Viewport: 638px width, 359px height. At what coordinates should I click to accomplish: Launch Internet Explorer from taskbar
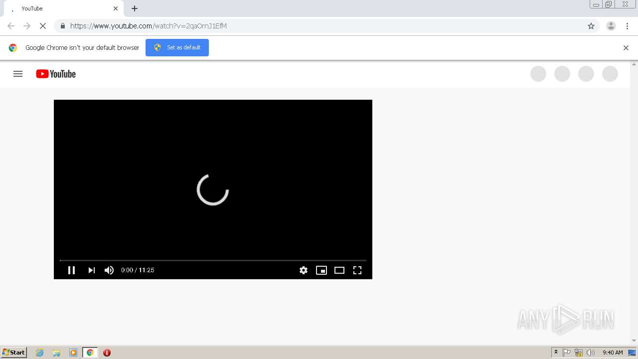coord(40,353)
